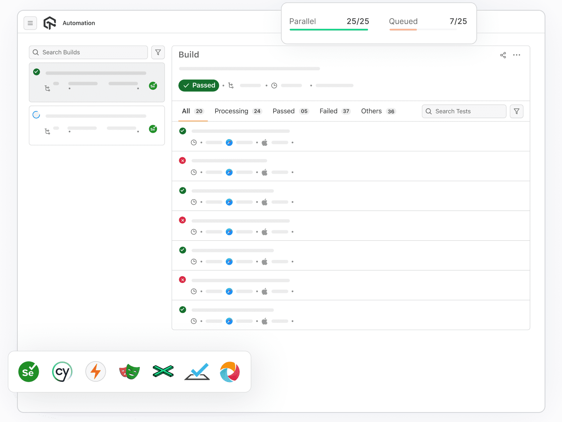Viewport: 562px width, 422px height.
Task: Click the Automation app logo
Action: (x=49, y=23)
